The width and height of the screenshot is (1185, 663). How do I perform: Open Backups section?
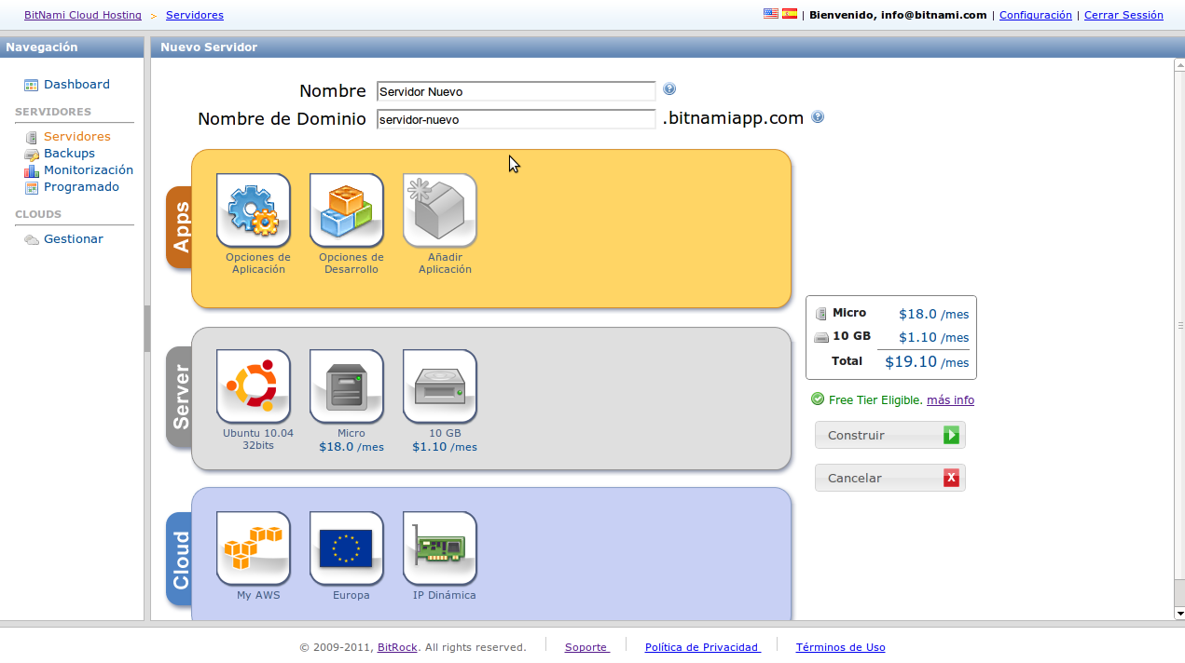click(x=69, y=154)
